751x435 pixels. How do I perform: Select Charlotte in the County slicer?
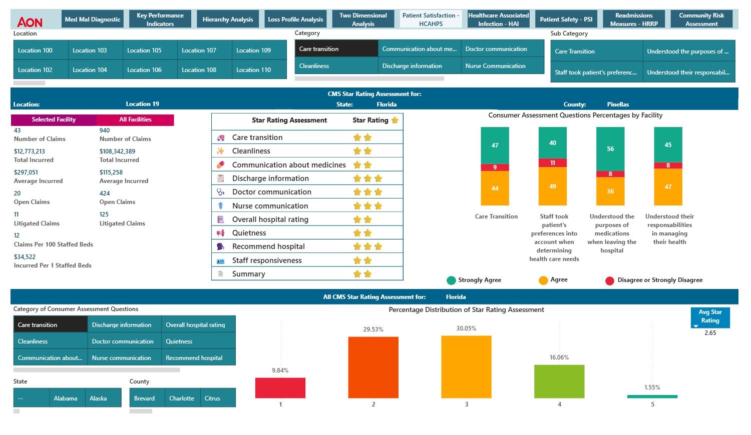point(182,398)
